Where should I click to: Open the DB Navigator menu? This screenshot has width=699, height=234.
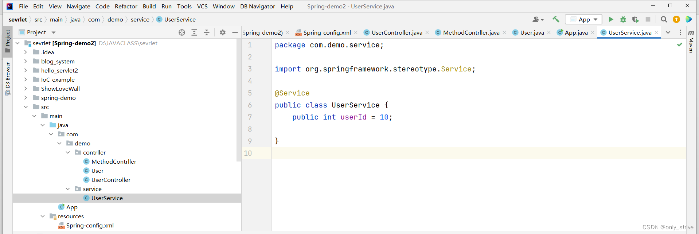click(257, 6)
